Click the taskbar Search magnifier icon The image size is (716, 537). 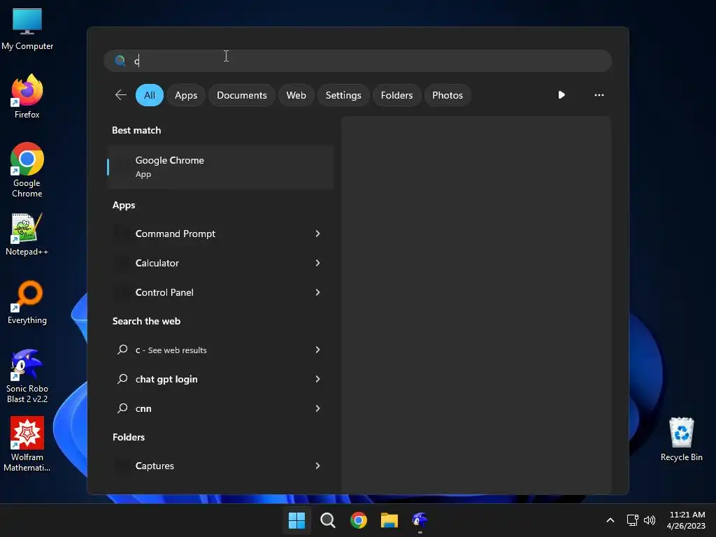pos(328,520)
